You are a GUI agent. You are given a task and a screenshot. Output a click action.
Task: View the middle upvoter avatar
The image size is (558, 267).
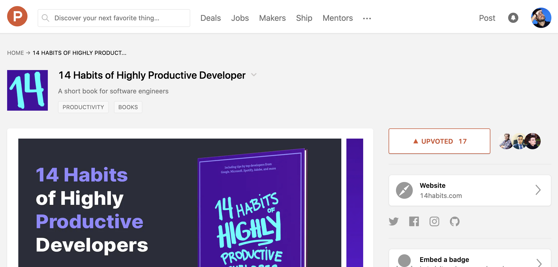pos(519,141)
